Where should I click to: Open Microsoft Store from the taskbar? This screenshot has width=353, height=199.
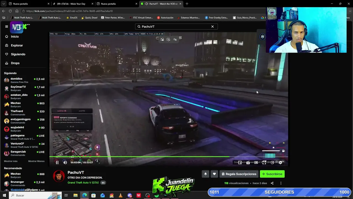(93, 195)
